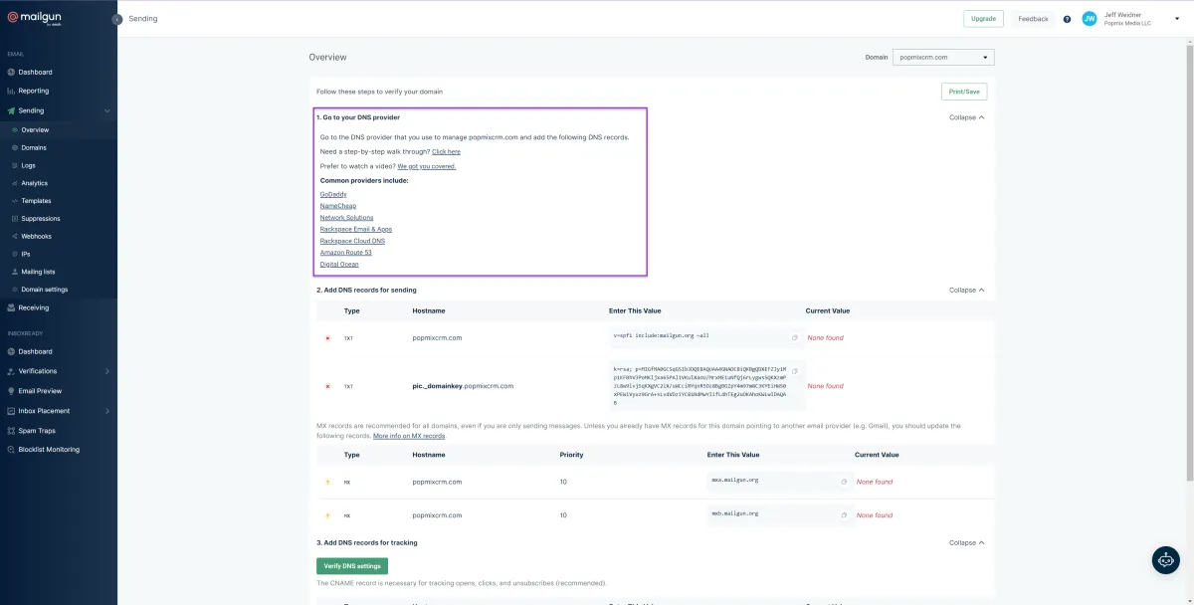This screenshot has height=605, width=1194.
Task: Open the Network Solutions link
Action: point(347,218)
